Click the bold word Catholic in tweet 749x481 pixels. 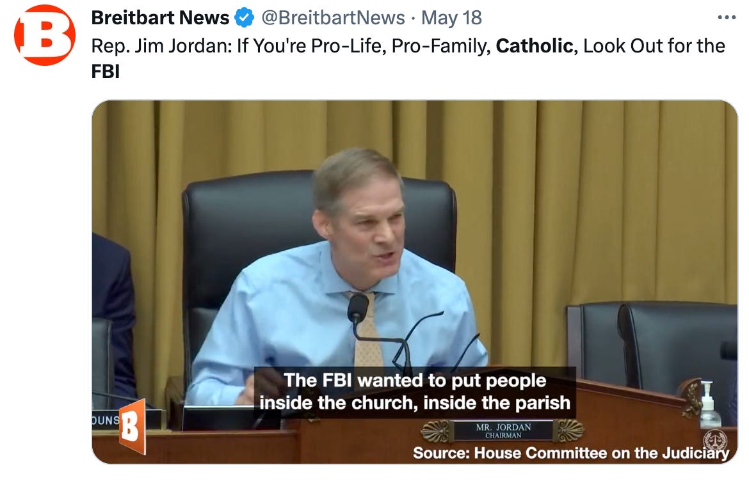534,46
